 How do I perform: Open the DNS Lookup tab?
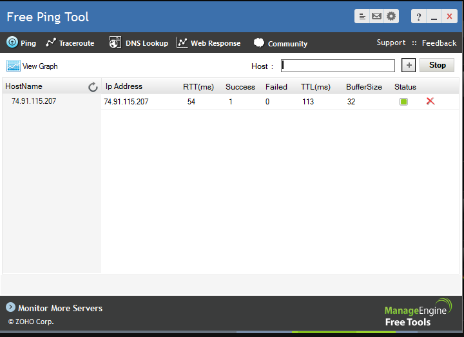[x=139, y=43]
